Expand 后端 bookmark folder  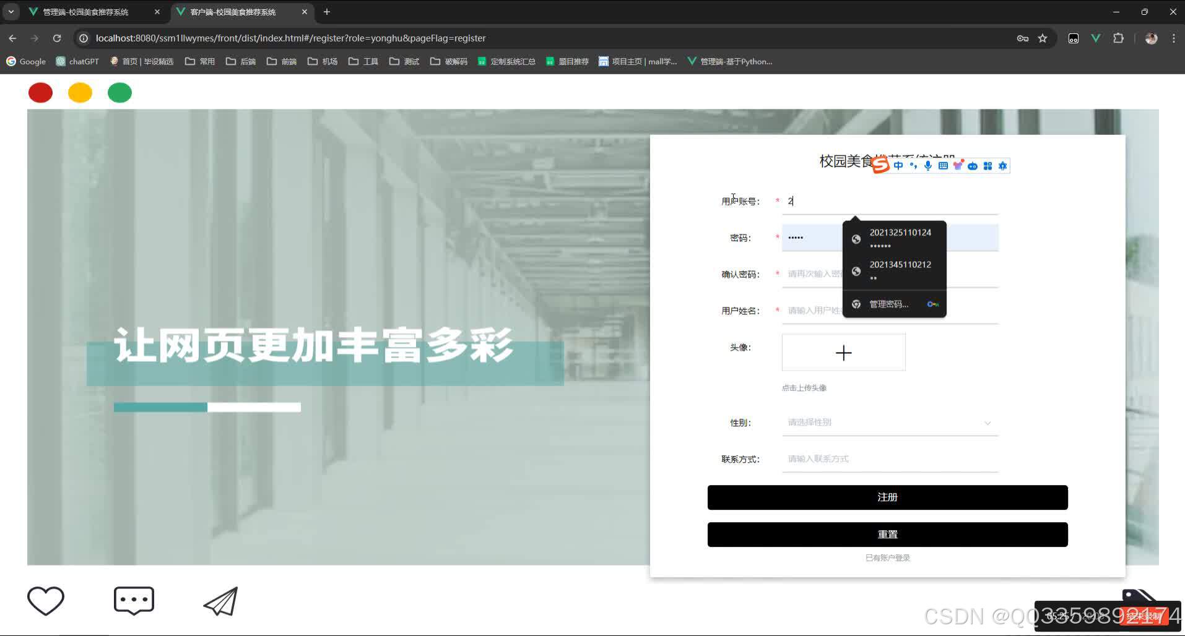click(x=241, y=61)
